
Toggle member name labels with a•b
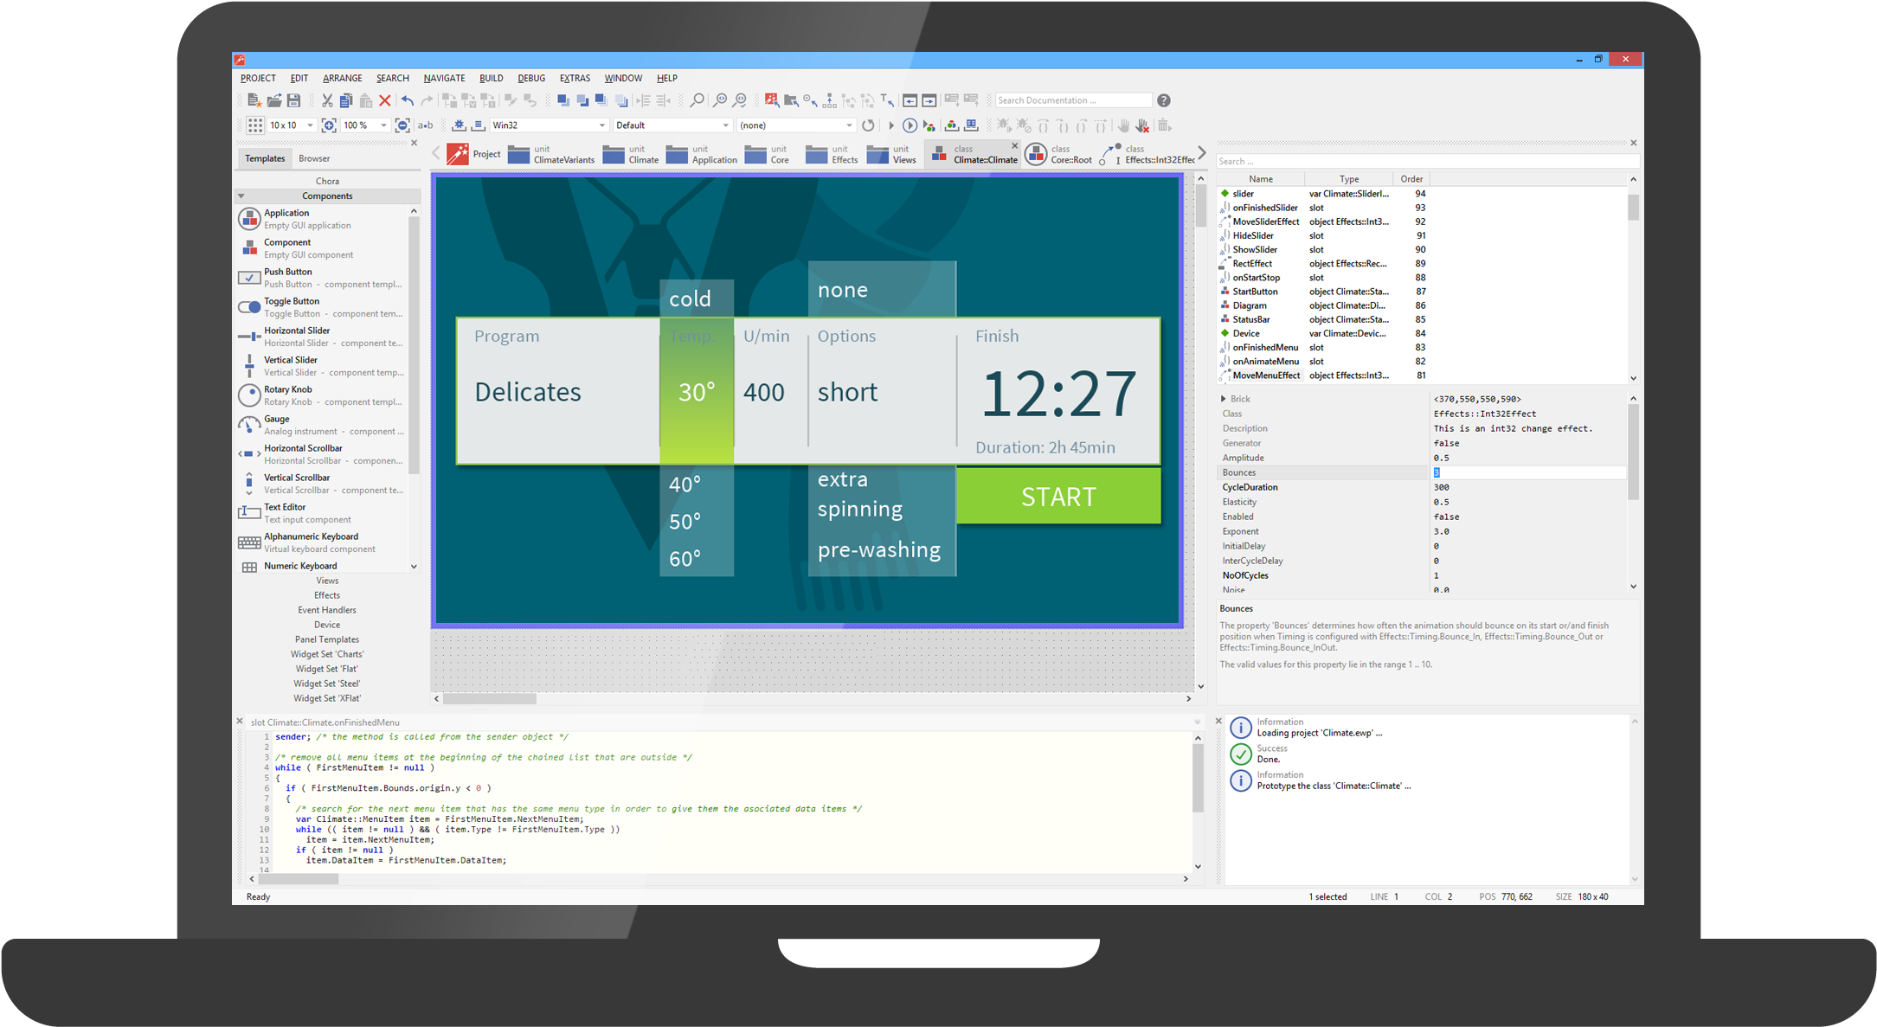coord(425,125)
